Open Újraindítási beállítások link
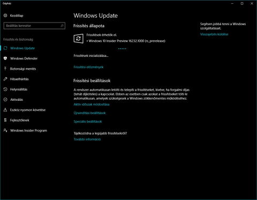257x200 pixels. point(89,113)
